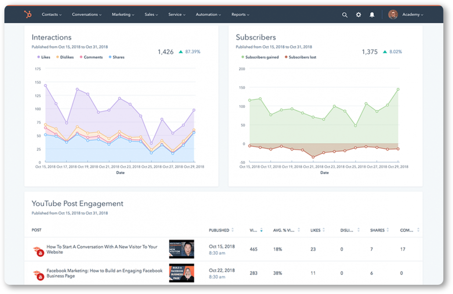Image resolution: width=453 pixels, height=294 pixels.
Task: Open the Marketing menu
Action: click(x=123, y=14)
